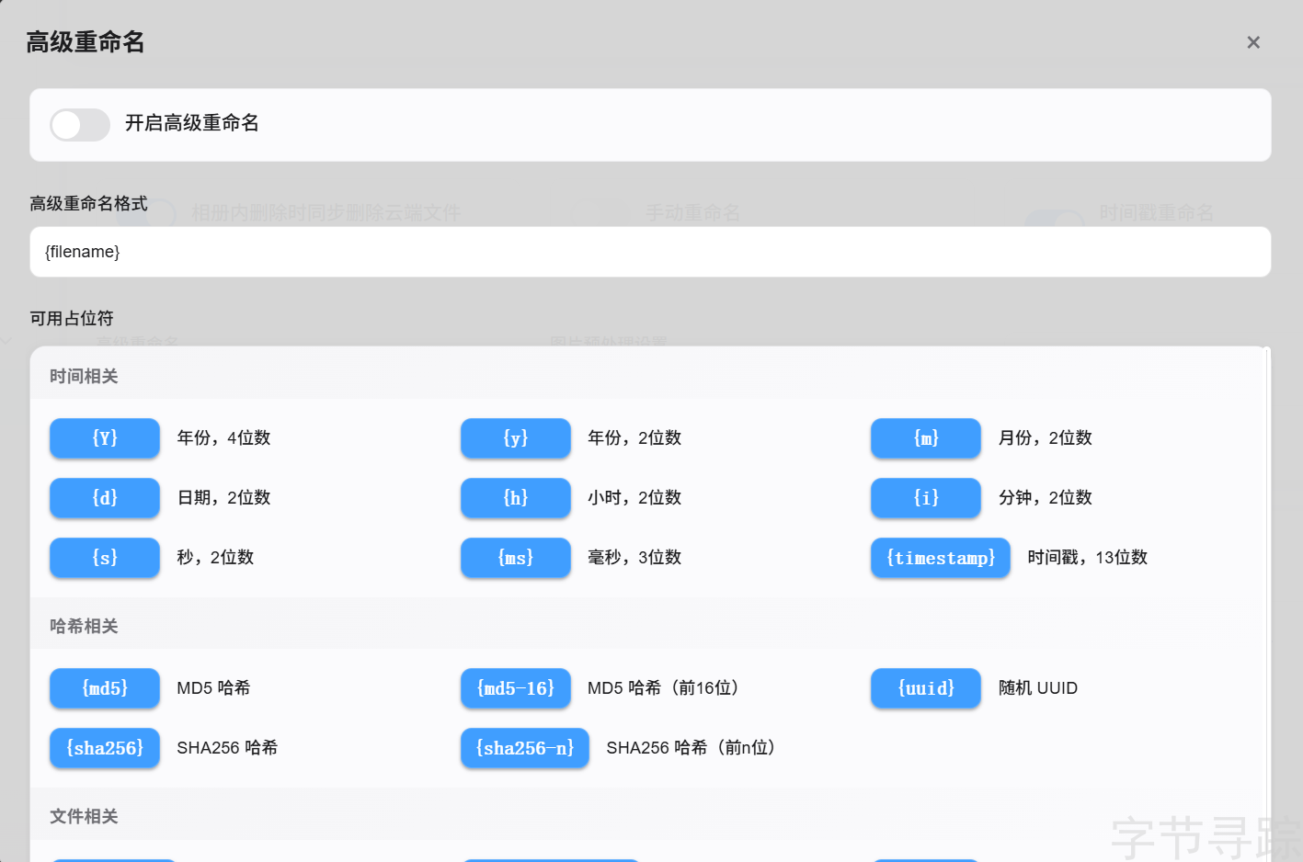Click the 毫秒，3位数 description

pyautogui.click(x=634, y=558)
